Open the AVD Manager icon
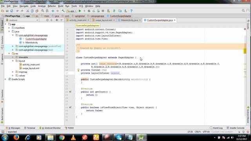 (x=109, y=11)
